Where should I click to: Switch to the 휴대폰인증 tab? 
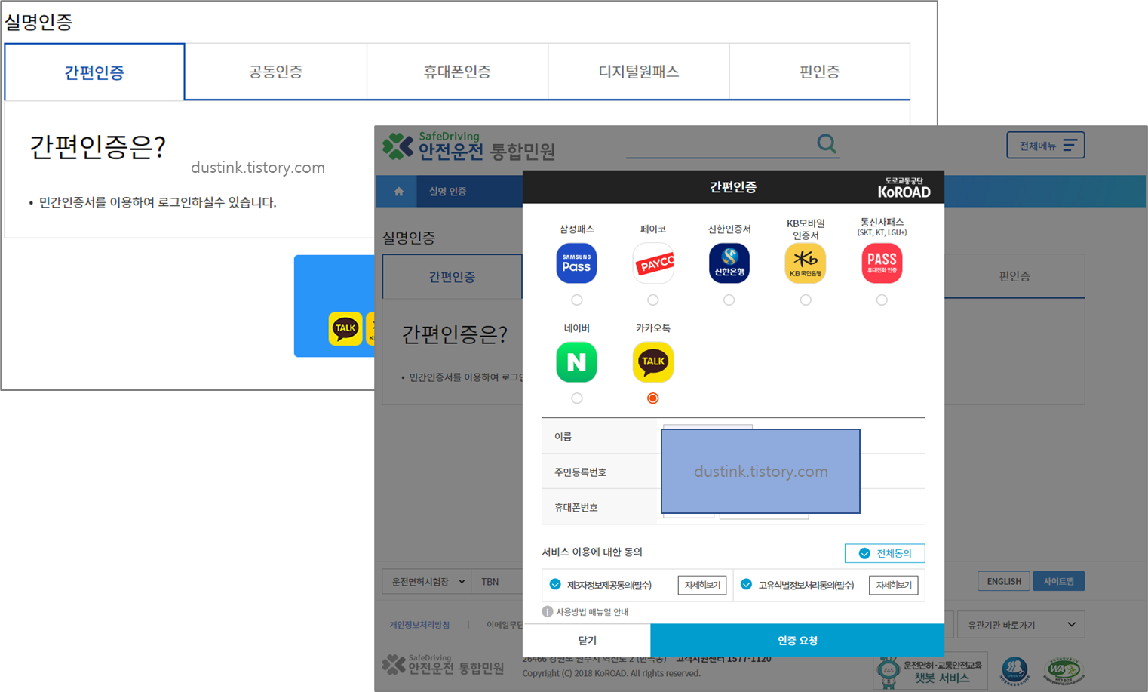pyautogui.click(x=457, y=72)
